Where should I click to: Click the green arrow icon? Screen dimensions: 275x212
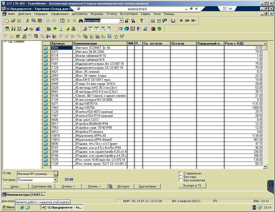pos(55,29)
